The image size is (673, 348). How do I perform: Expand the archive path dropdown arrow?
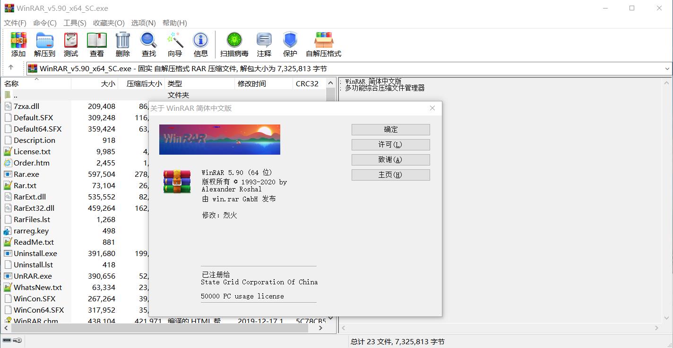pos(667,69)
